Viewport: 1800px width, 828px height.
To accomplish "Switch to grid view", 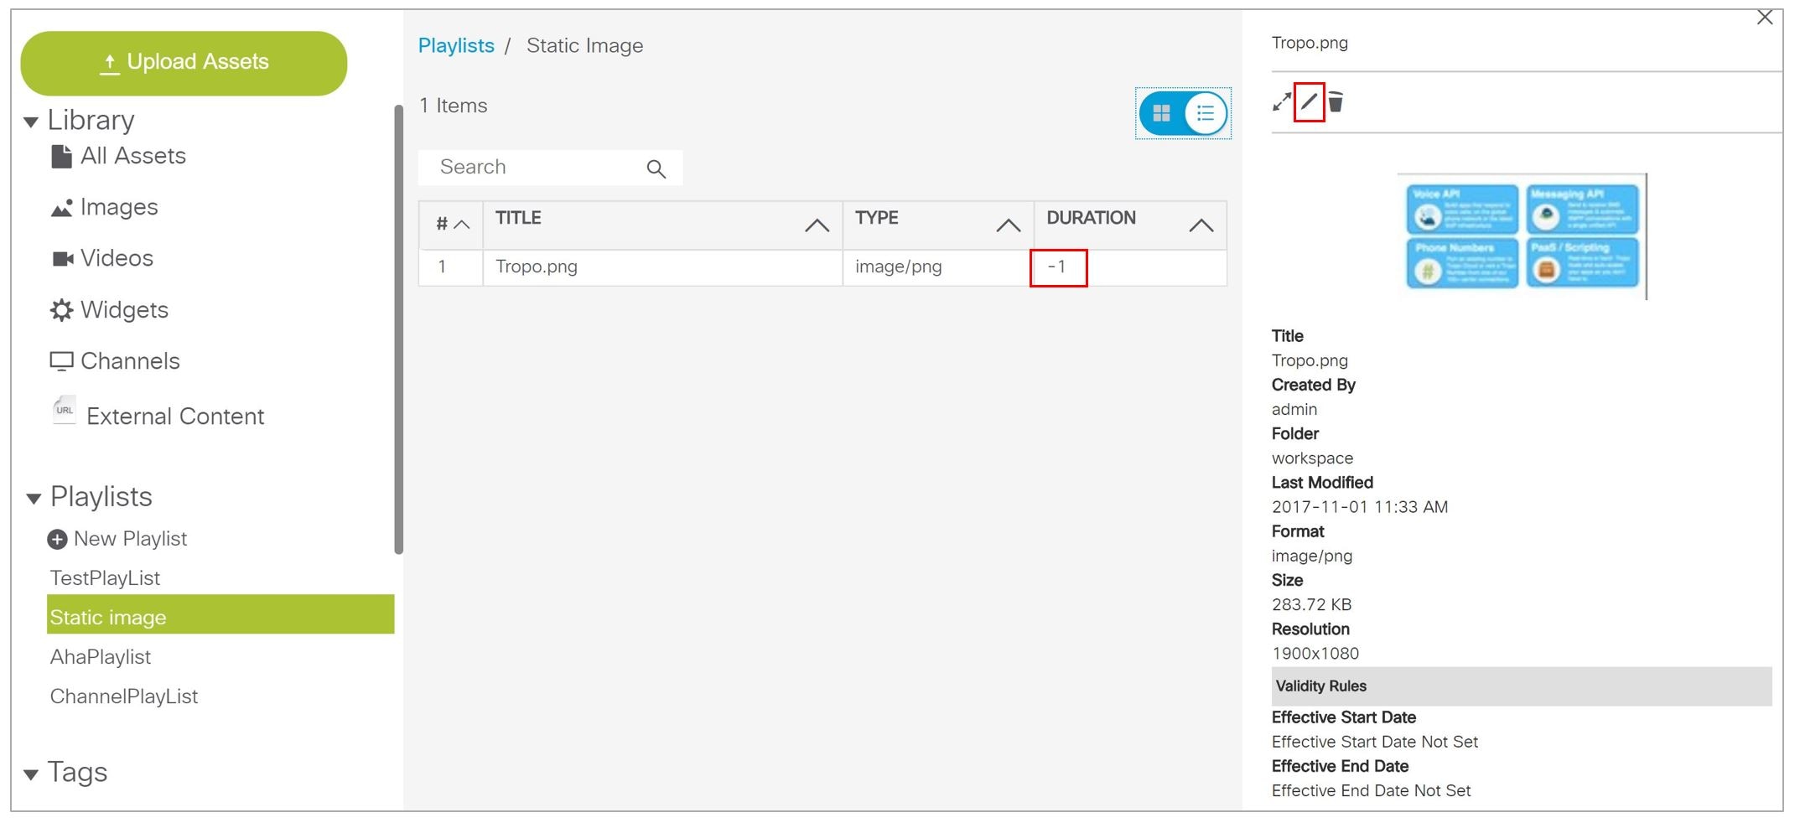I will pos(1161,113).
